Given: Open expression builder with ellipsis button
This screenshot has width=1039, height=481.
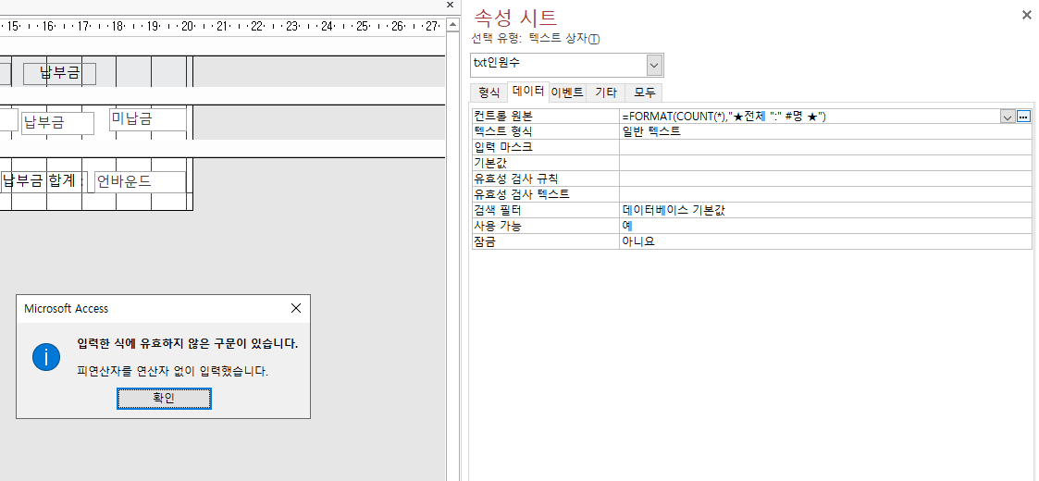Looking at the screenshot, I should pos(1023,117).
